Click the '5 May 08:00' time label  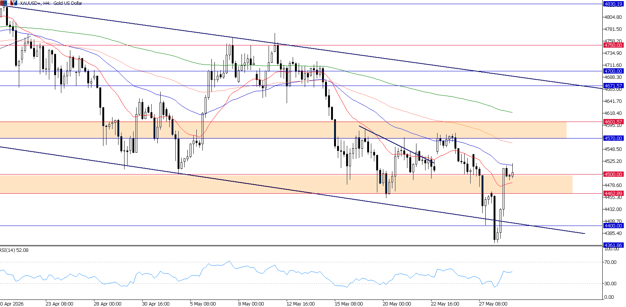click(203, 304)
